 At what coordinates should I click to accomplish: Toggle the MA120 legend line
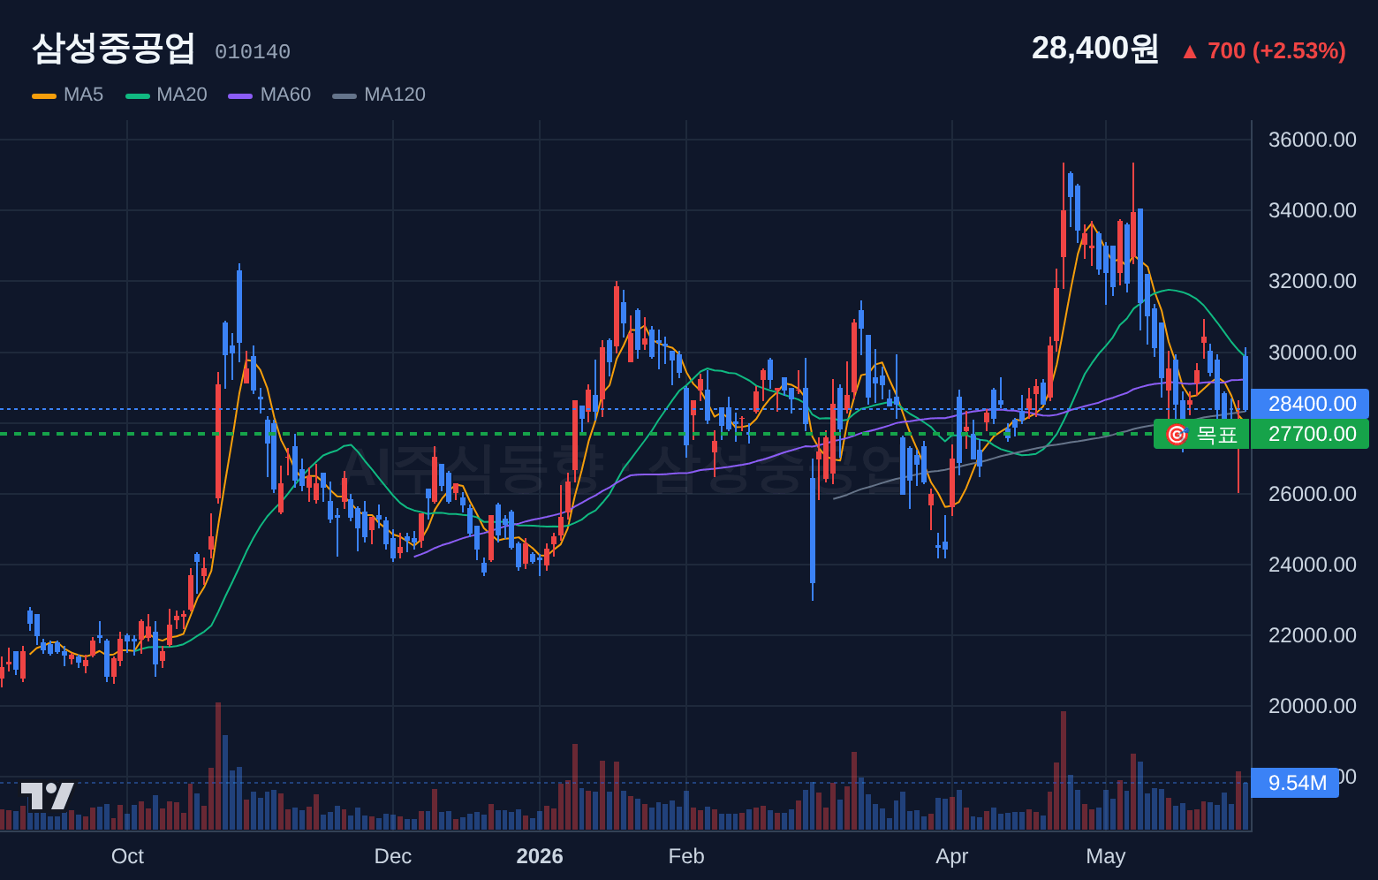click(x=379, y=95)
